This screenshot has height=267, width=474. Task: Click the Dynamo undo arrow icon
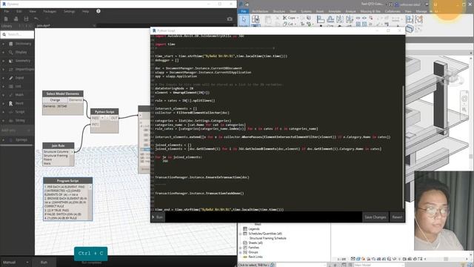point(36,19)
